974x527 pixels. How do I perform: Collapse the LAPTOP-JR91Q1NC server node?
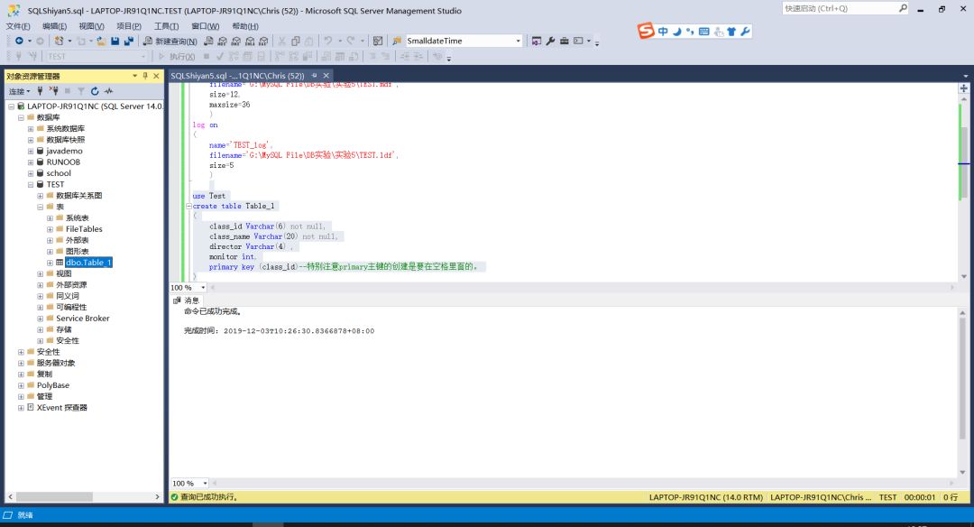coord(11,106)
